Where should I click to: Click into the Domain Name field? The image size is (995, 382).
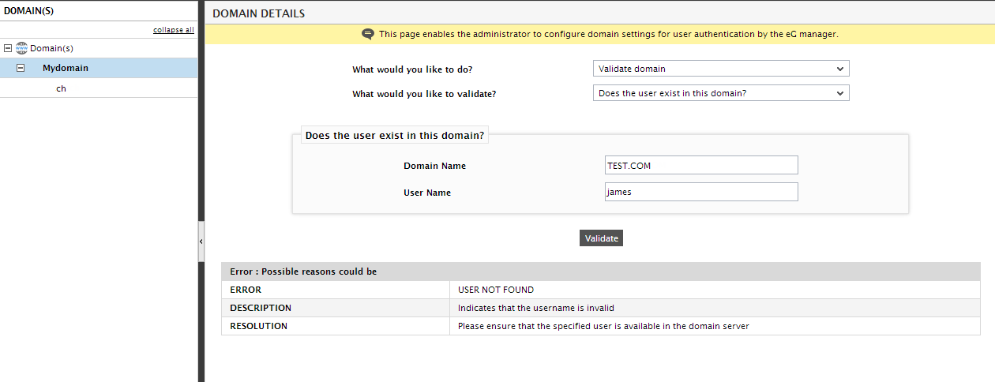(700, 165)
